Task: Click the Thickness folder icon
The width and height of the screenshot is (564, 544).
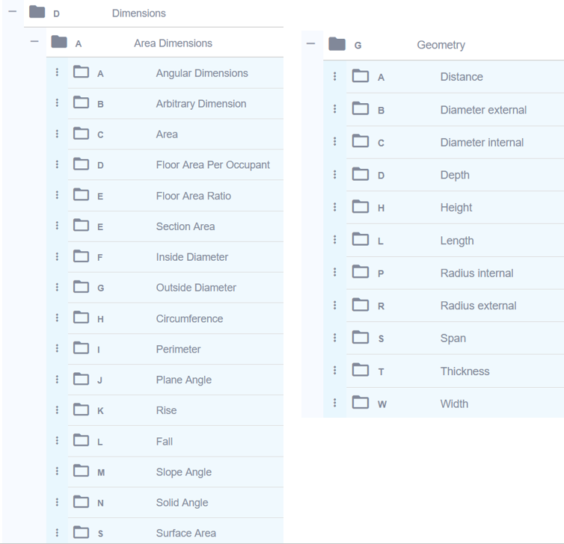Action: (x=361, y=370)
